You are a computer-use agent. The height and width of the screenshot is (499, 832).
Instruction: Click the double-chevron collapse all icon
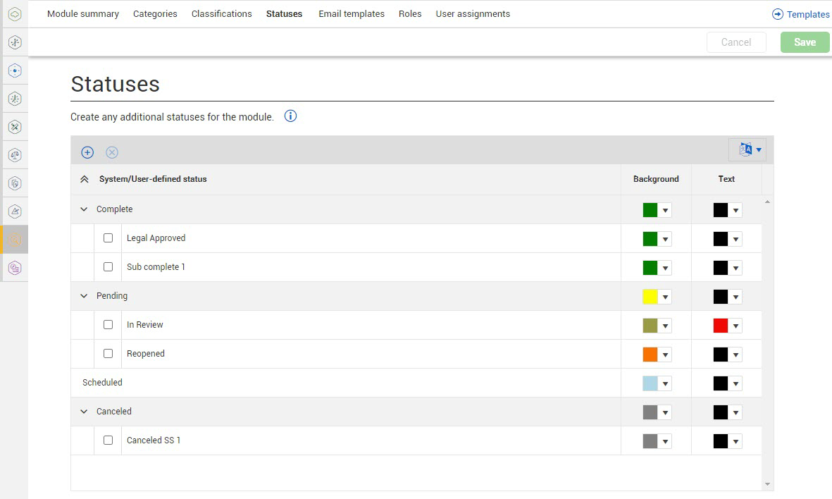tap(85, 179)
